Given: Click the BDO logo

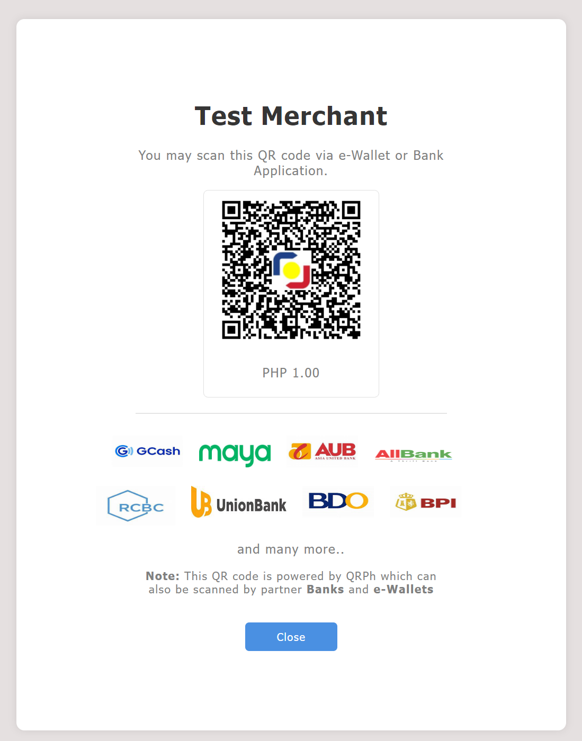Looking at the screenshot, I should point(338,501).
